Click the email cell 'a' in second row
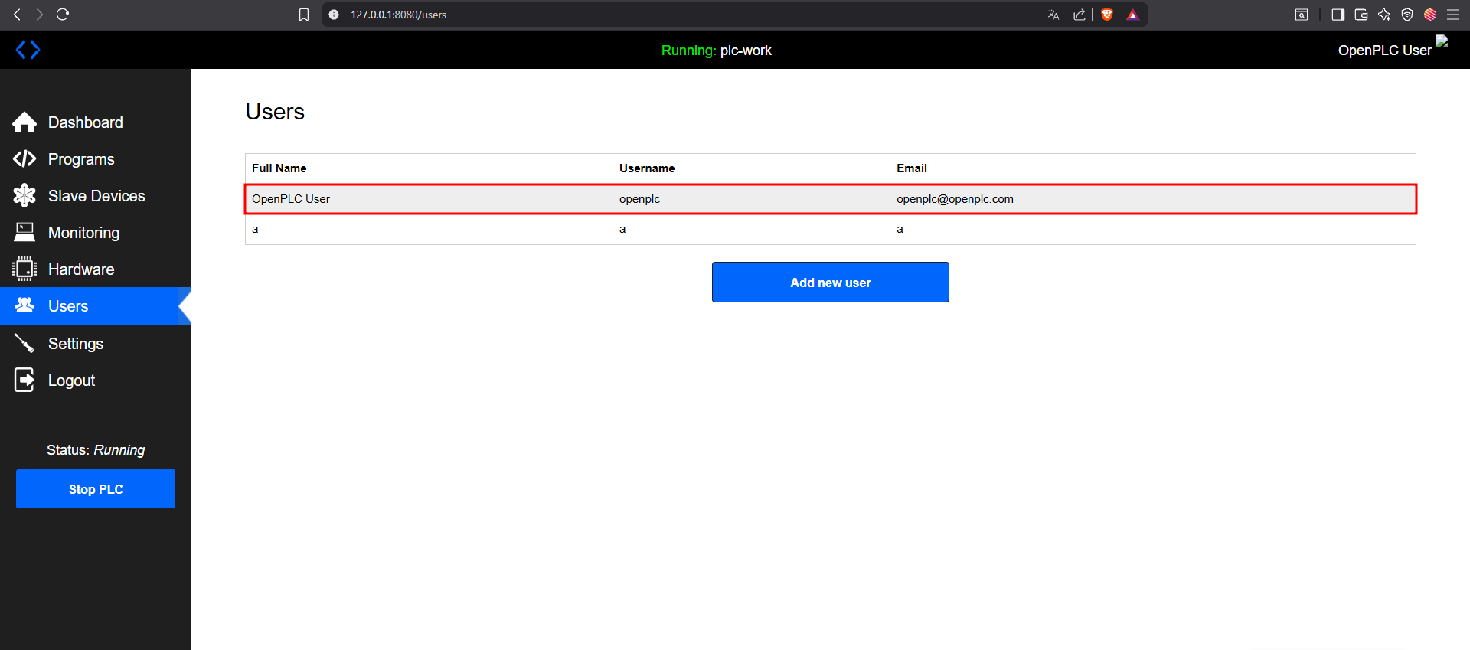The width and height of the screenshot is (1470, 650). (x=1153, y=229)
